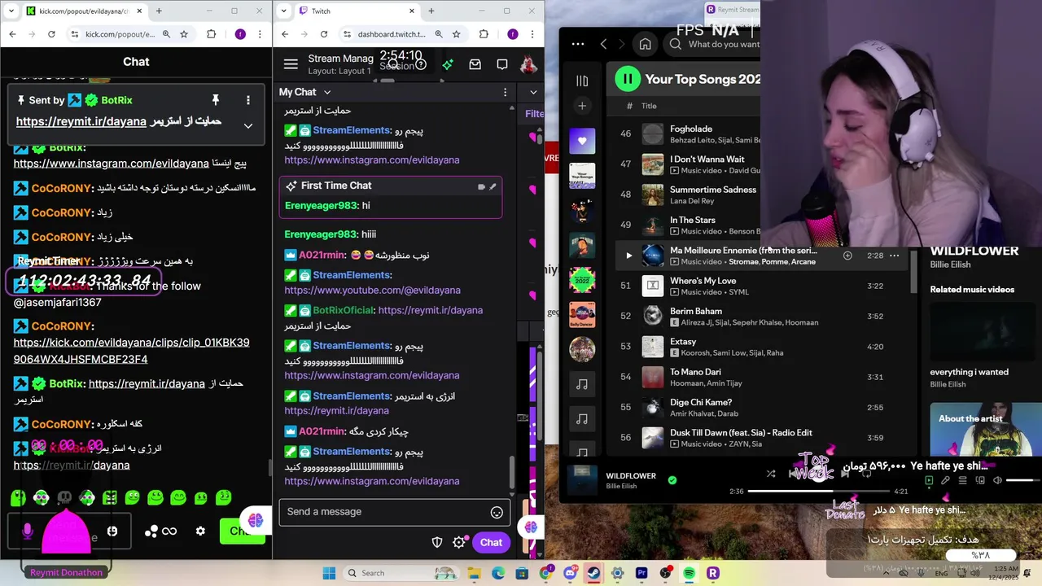The height and width of the screenshot is (586, 1042).
Task: Open Kick chat settings gear
Action: (x=200, y=531)
